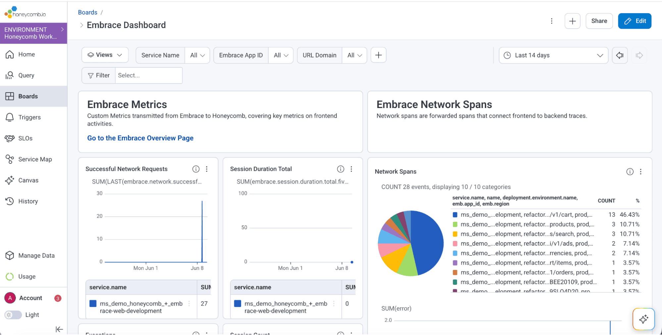Image resolution: width=662 pixels, height=335 pixels.
Task: Show info for Session Duration Total
Action: click(x=340, y=169)
